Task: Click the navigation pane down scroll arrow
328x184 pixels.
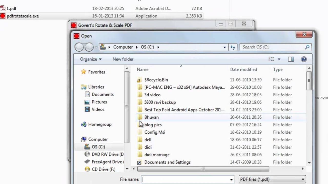Action: [127, 169]
